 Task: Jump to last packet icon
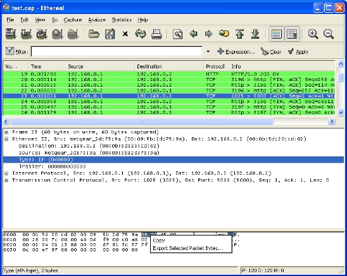tap(255, 34)
